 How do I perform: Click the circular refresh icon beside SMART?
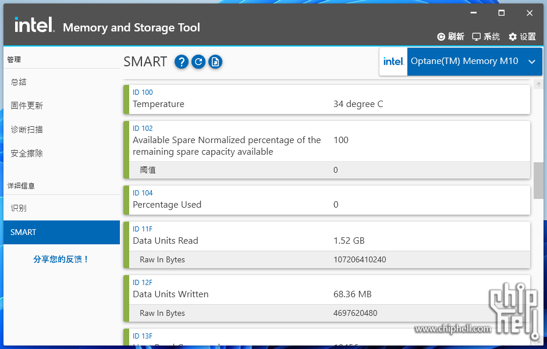(x=198, y=62)
